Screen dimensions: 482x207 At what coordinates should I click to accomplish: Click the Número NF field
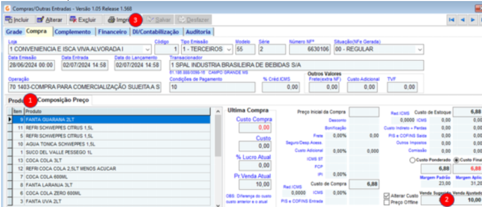pos(310,49)
